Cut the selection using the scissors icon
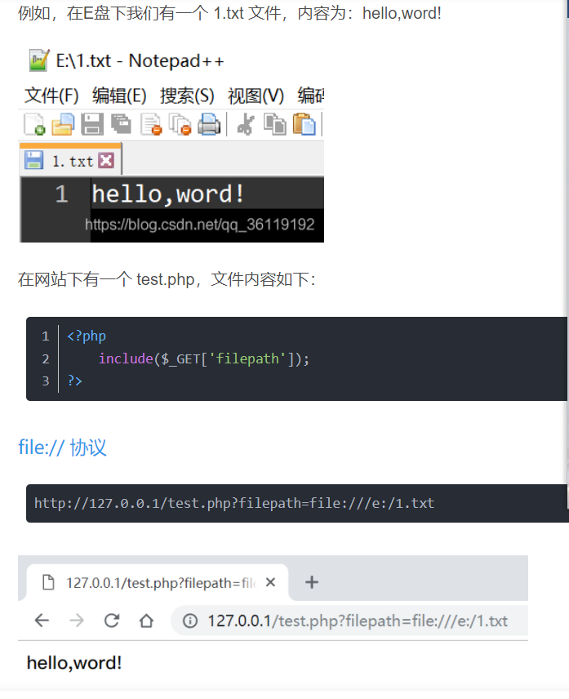569x699 pixels. pyautogui.click(x=246, y=124)
